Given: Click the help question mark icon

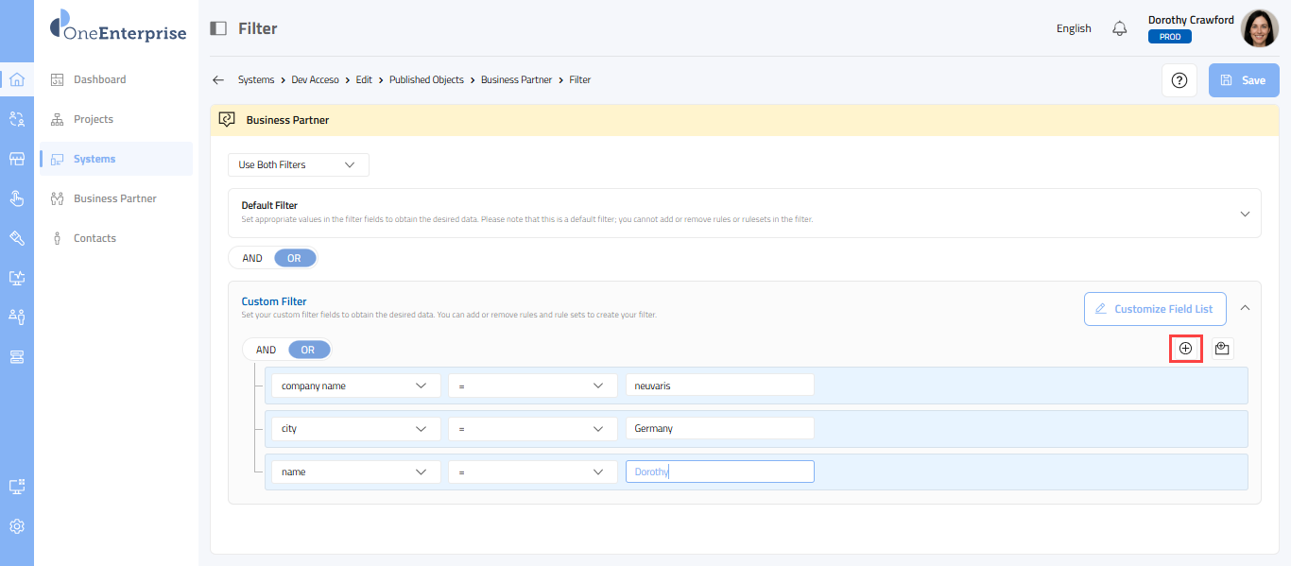Looking at the screenshot, I should pyautogui.click(x=1179, y=80).
